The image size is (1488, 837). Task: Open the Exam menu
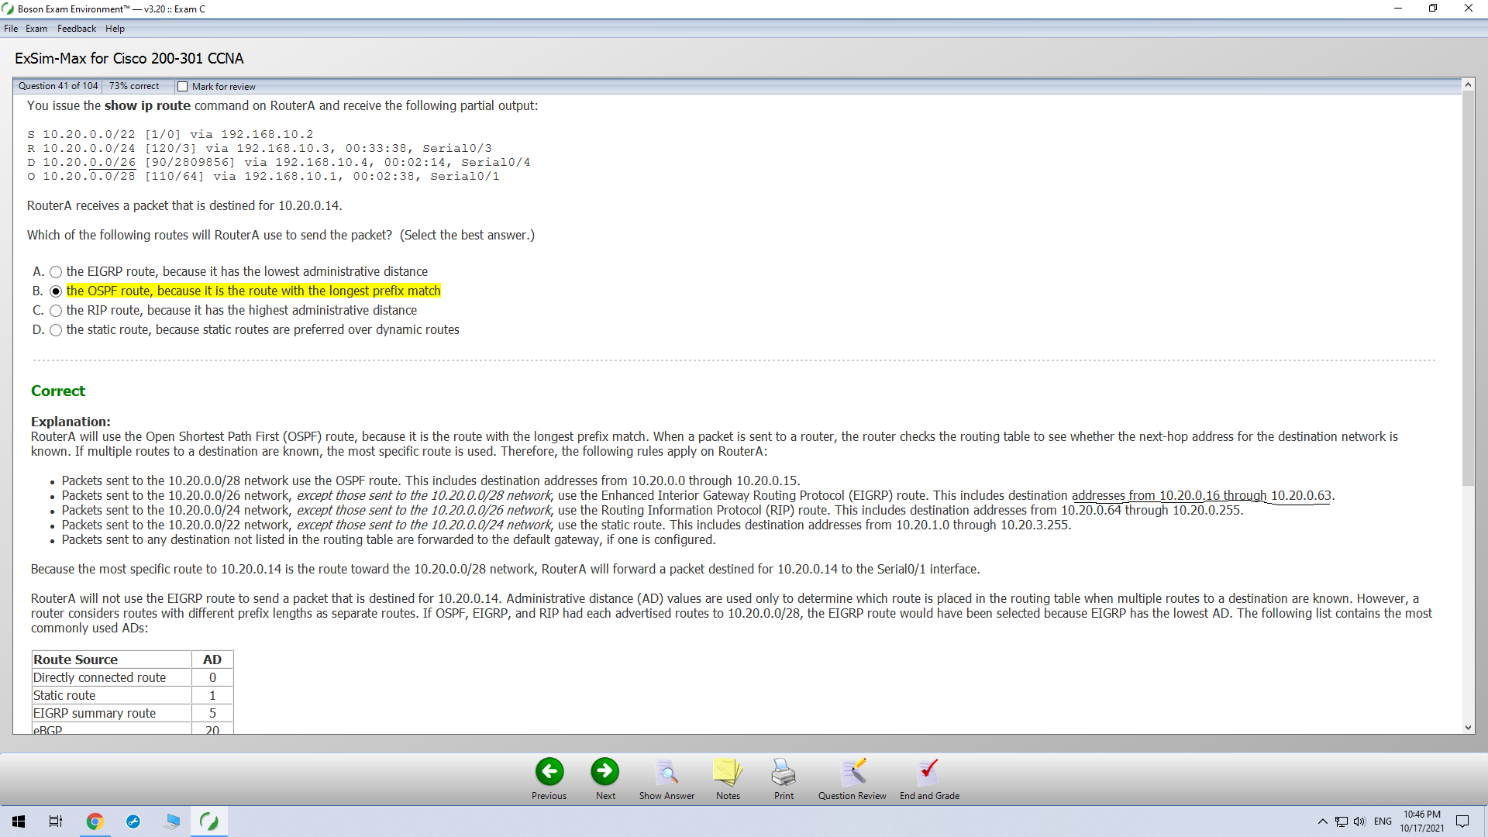(x=36, y=29)
